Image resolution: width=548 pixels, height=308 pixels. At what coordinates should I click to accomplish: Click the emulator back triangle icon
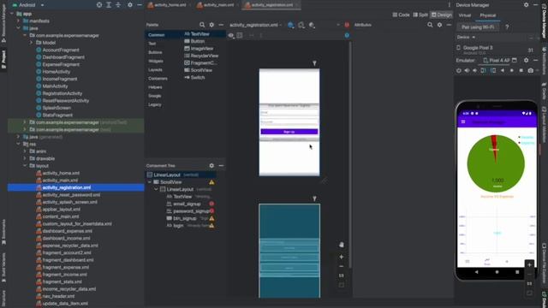[x=503, y=70]
